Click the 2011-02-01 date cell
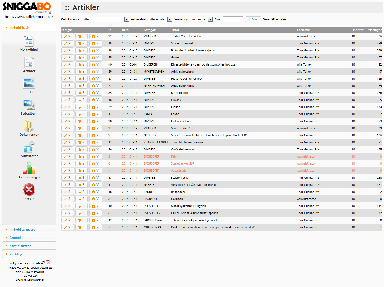 tap(130, 64)
